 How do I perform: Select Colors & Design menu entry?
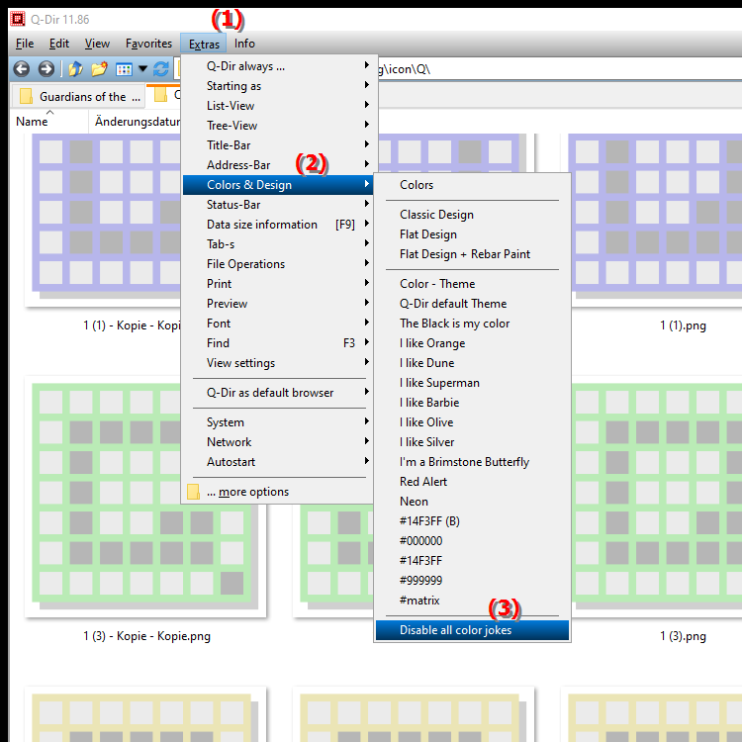click(278, 185)
